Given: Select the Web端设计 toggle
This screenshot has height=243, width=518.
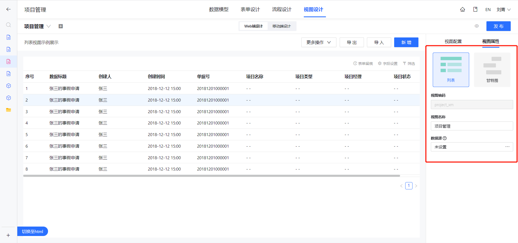Looking at the screenshot, I should 253,26.
